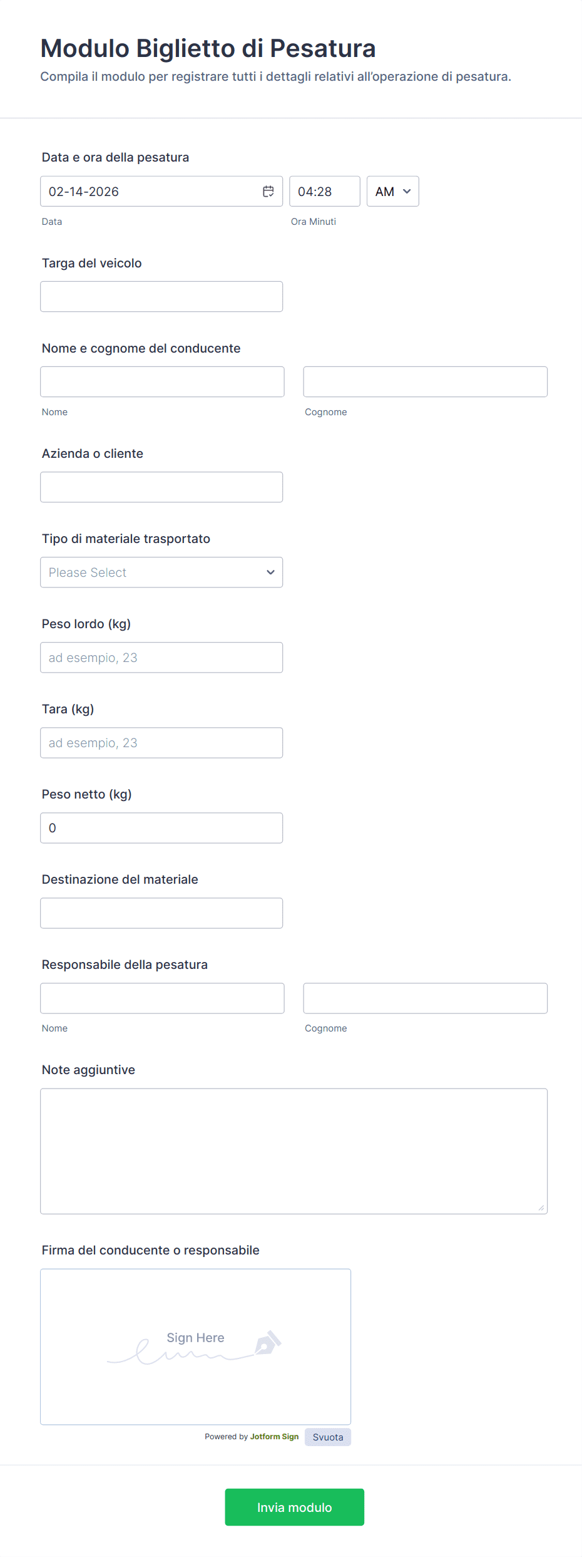Click the driver's Nome input field
The width and height of the screenshot is (582, 1557).
click(162, 382)
